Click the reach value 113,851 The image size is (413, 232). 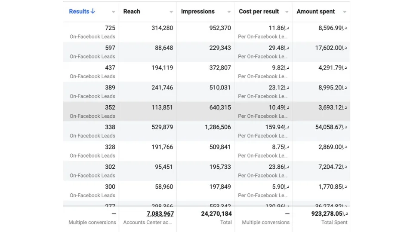(x=162, y=107)
